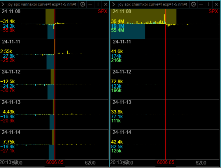Open settings gear in vannaxoi panel
Image resolution: width=221 pixels, height=168 pixels.
[x=83, y=4]
